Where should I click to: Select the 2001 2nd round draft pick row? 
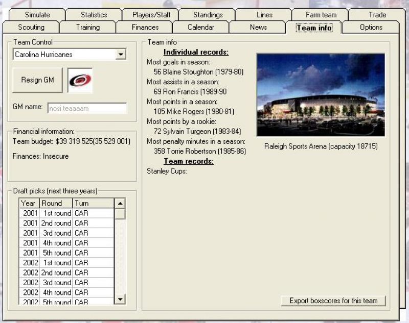[x=66, y=223]
